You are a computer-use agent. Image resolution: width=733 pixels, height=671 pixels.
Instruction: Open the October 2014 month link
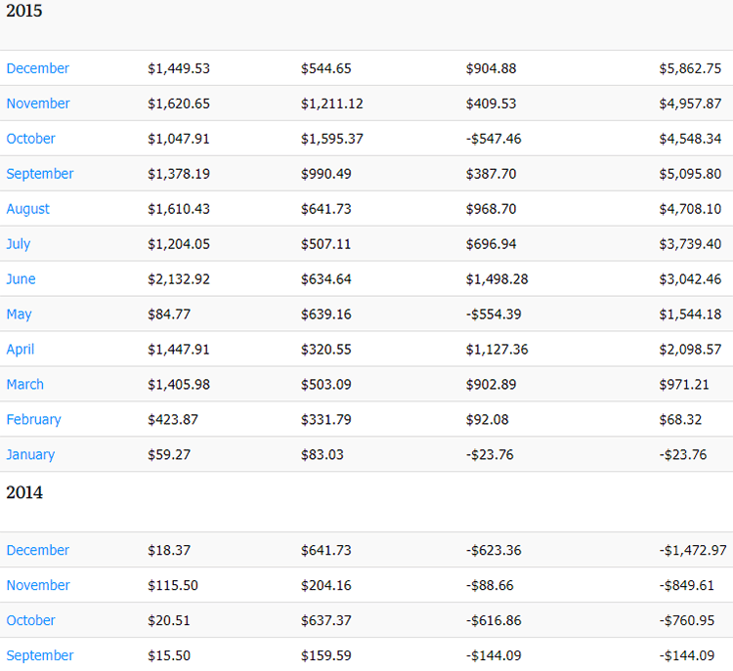click(x=31, y=621)
